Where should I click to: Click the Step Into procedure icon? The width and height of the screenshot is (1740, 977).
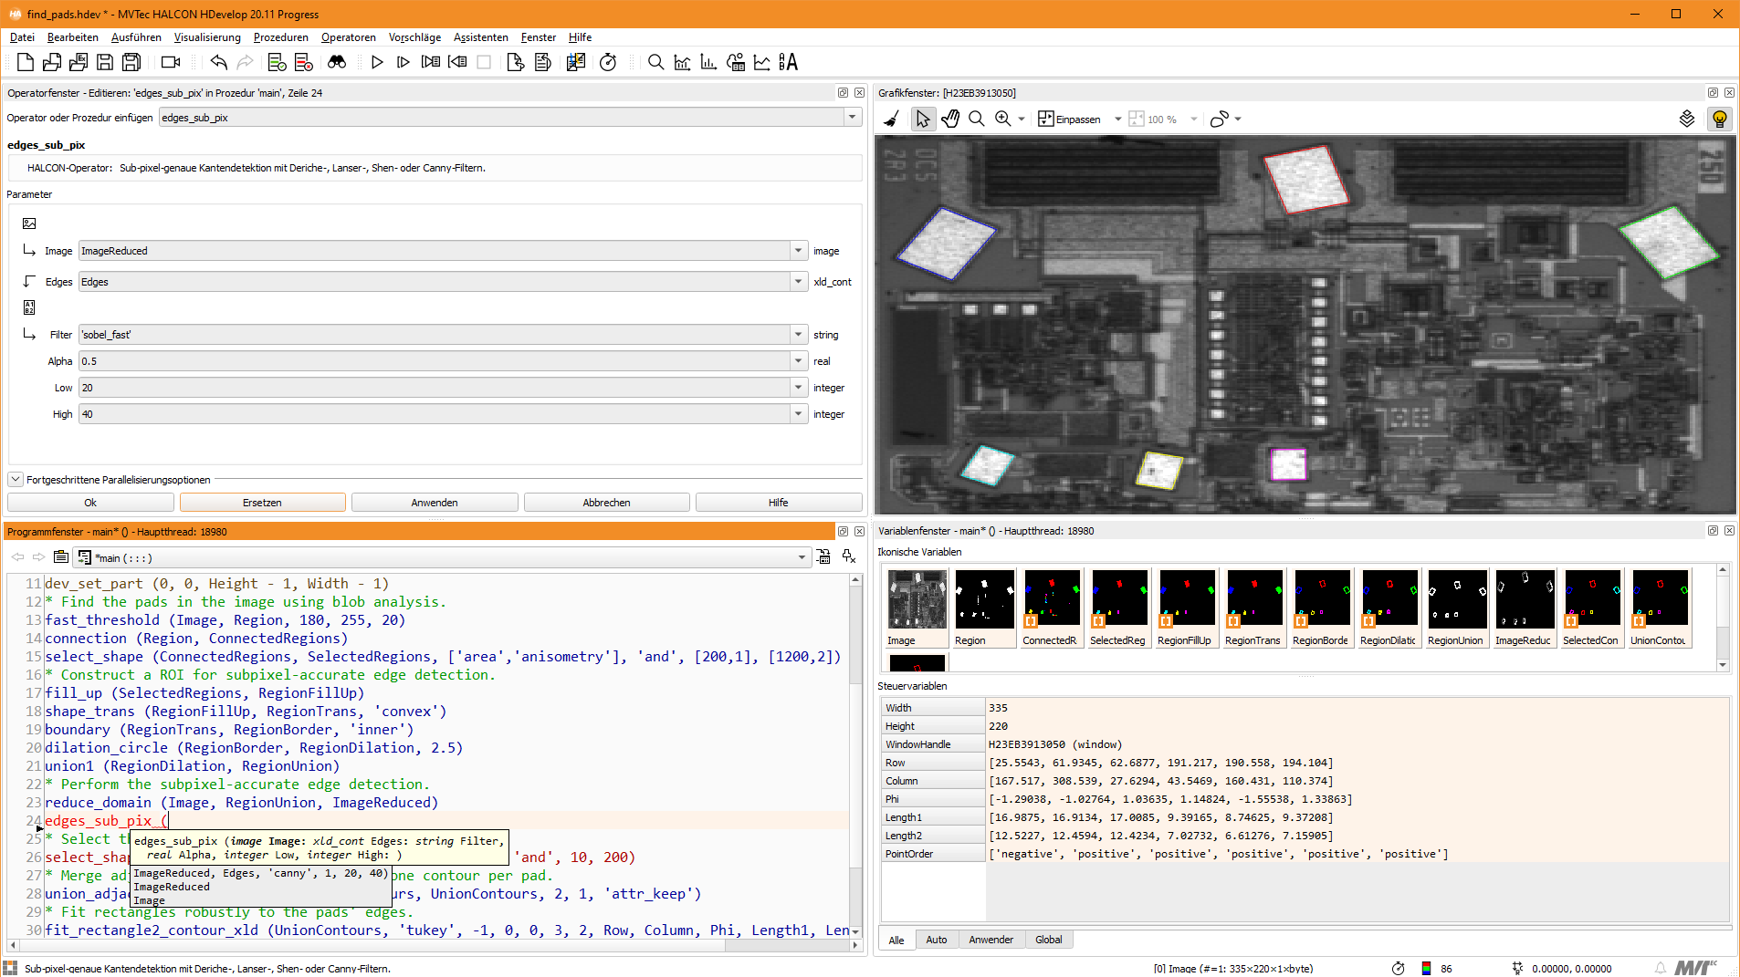pyautogui.click(x=431, y=62)
